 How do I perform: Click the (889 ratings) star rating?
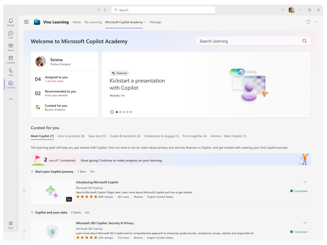[94, 197]
